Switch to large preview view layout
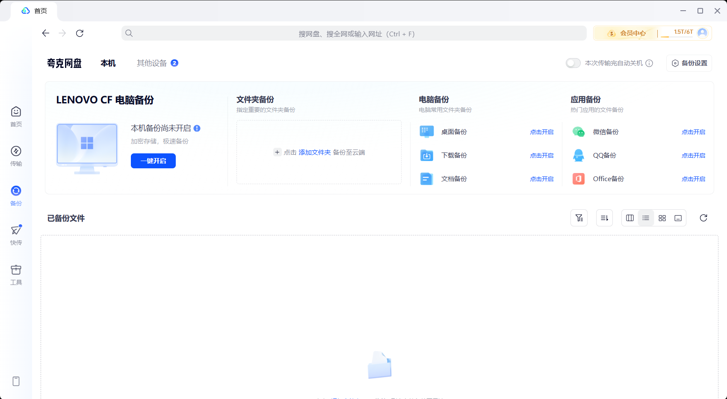This screenshot has width=727, height=399. pos(678,218)
